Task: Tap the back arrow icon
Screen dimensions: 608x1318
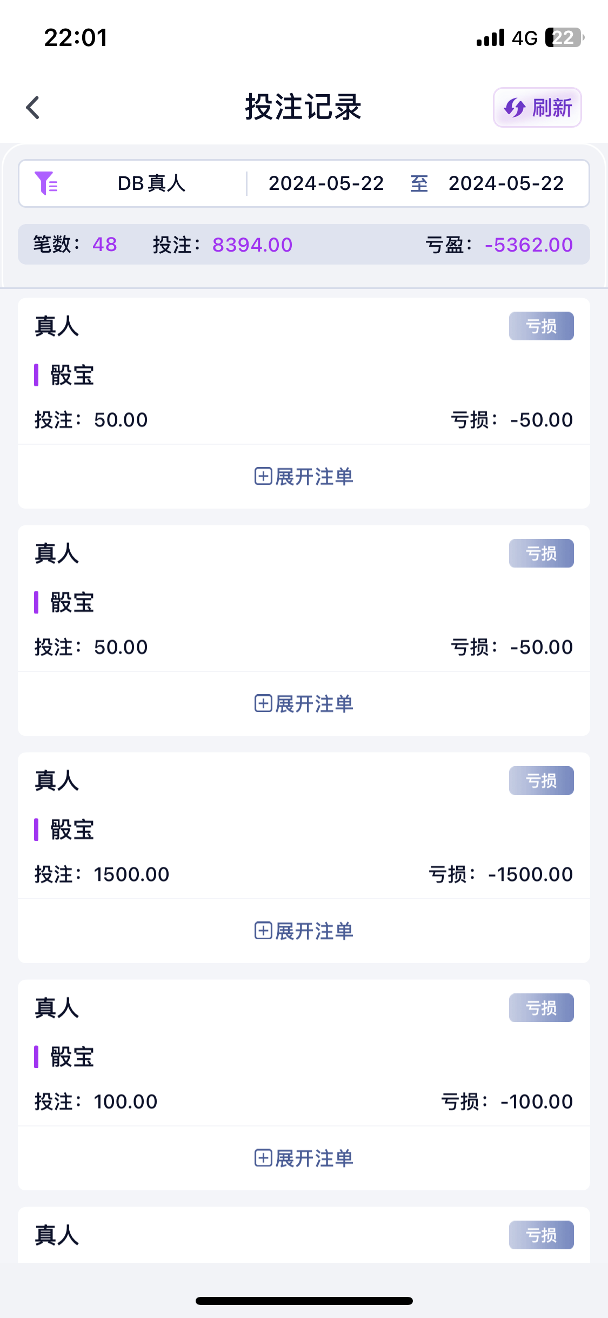Action: 33,107
